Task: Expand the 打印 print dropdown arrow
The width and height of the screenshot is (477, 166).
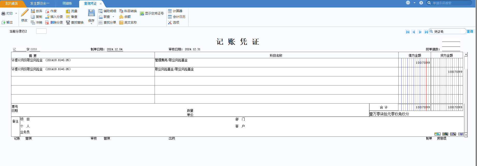Action: click(x=16, y=13)
